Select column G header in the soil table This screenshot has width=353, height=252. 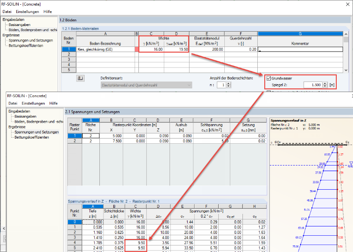point(301,34)
